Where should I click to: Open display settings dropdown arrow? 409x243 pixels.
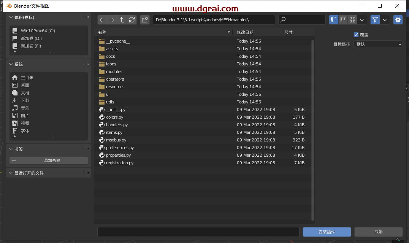coord(362,20)
